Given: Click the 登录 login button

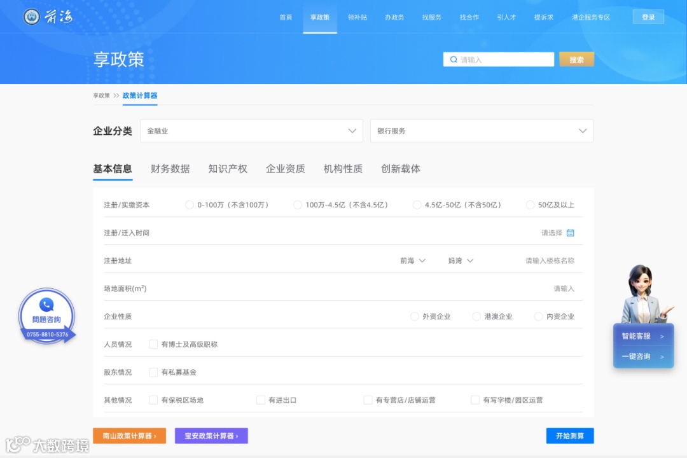Looking at the screenshot, I should pos(648,17).
